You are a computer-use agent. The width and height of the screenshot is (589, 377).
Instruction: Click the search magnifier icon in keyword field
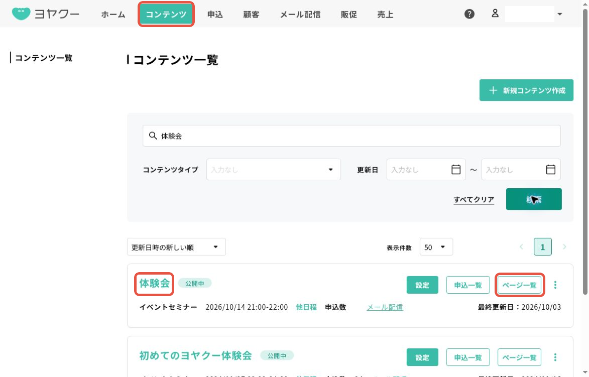(153, 136)
